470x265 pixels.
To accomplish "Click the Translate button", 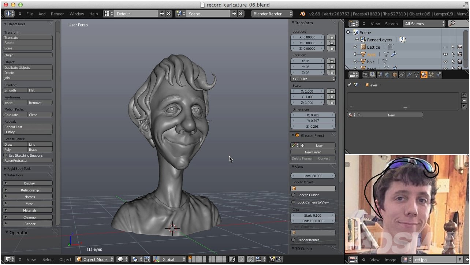I will pyautogui.click(x=27, y=37).
